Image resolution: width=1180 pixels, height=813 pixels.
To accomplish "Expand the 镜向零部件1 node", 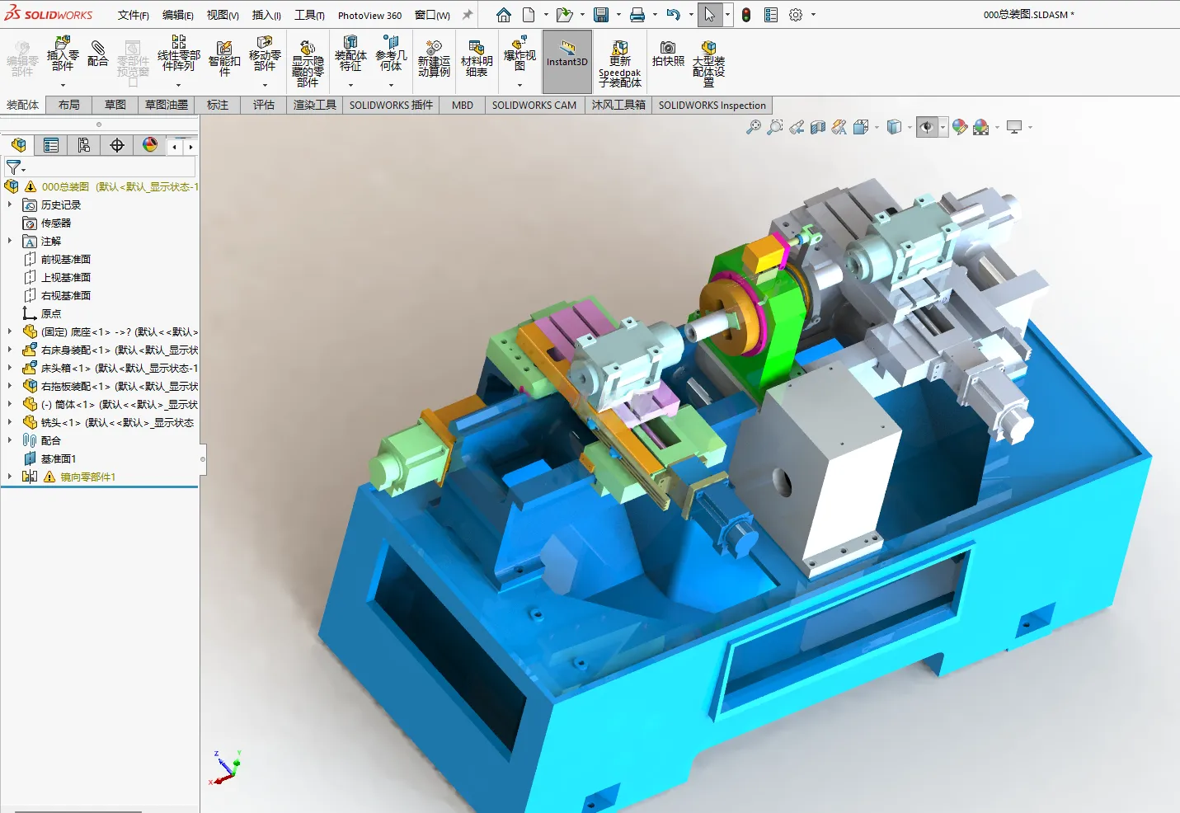I will point(10,477).
